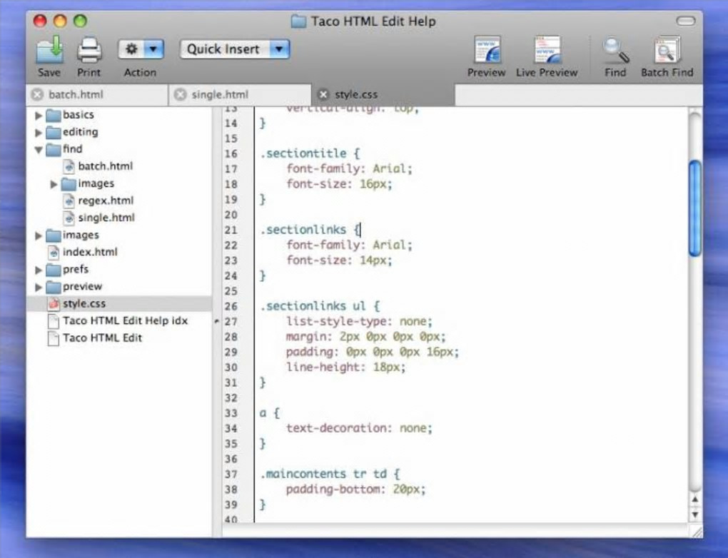
Task: Click the blue vertical scrollbar thumb
Action: pos(694,207)
